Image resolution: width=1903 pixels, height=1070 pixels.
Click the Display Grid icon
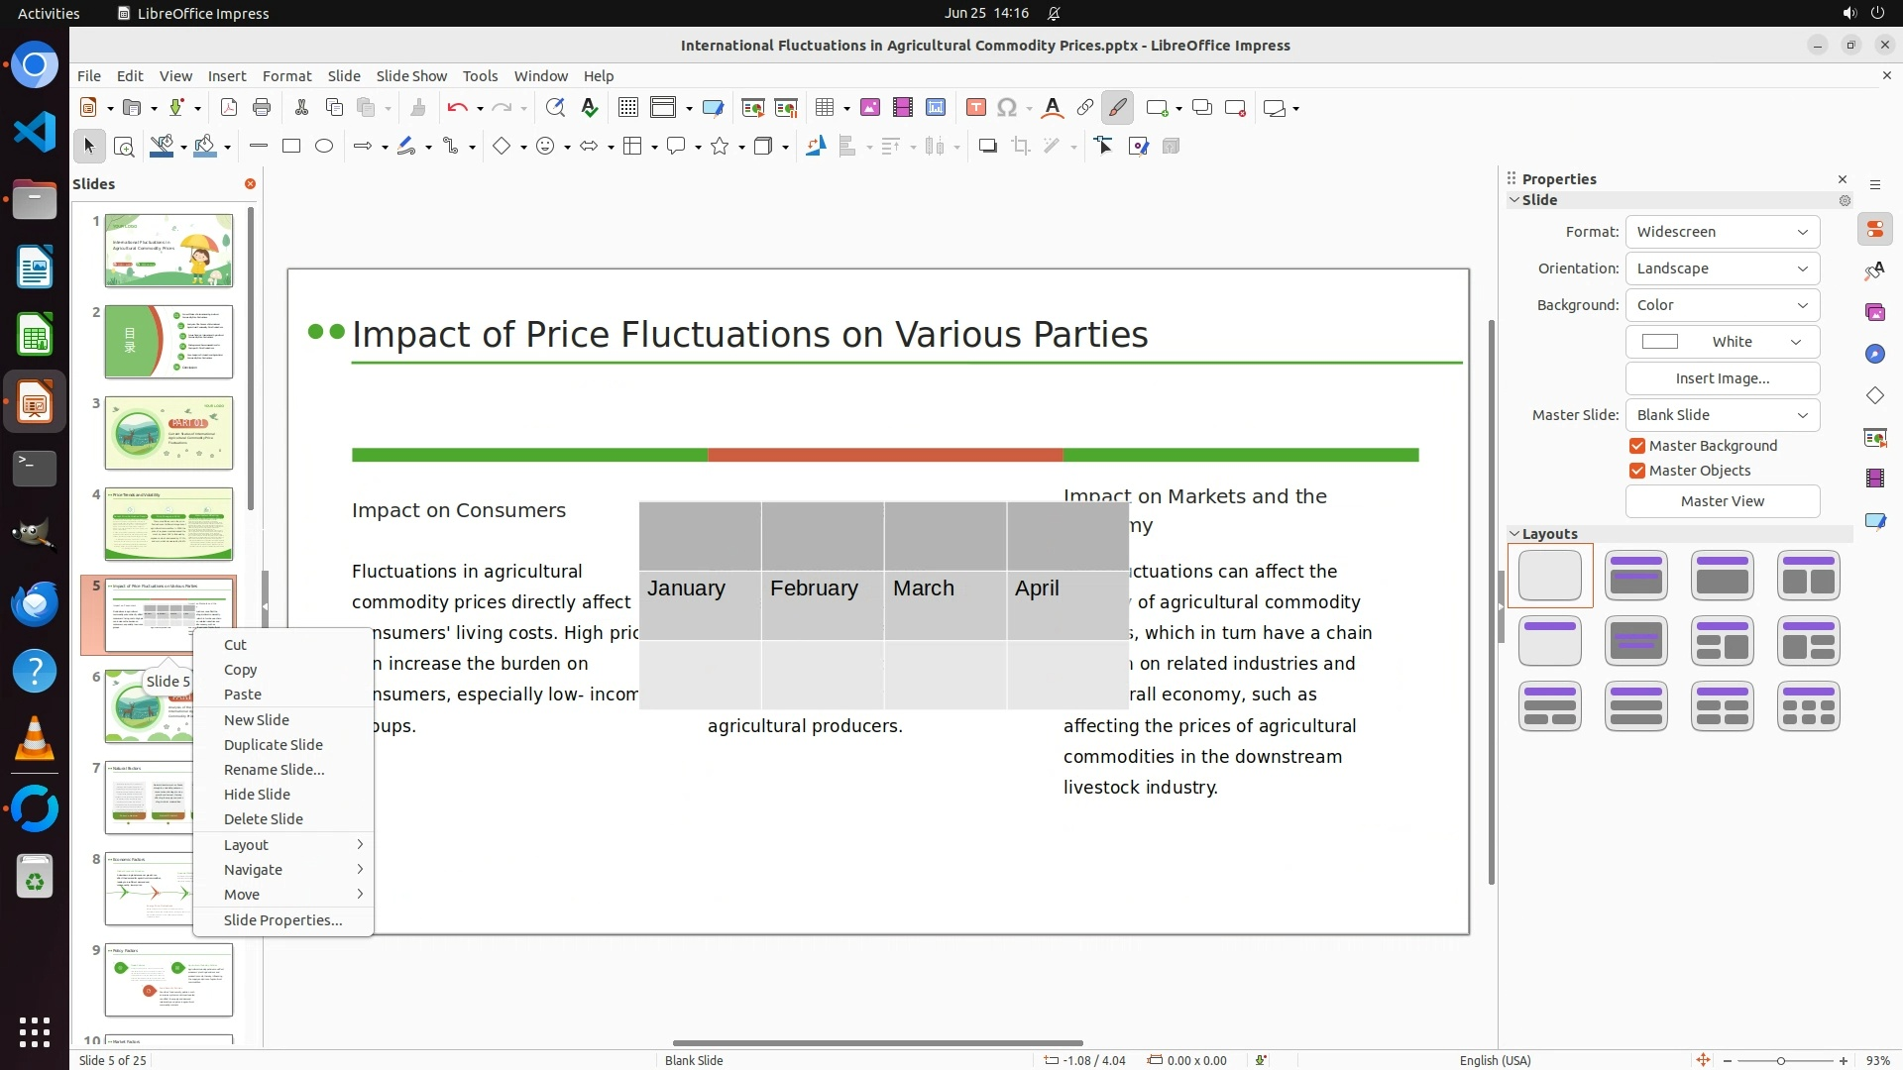[627, 108]
